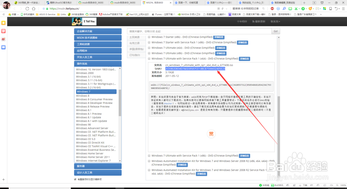347x189 pixels.
Task: Expand 服务器 panel
Action: 98,166
